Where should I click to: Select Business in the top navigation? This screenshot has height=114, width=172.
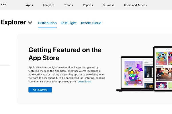[108, 5]
